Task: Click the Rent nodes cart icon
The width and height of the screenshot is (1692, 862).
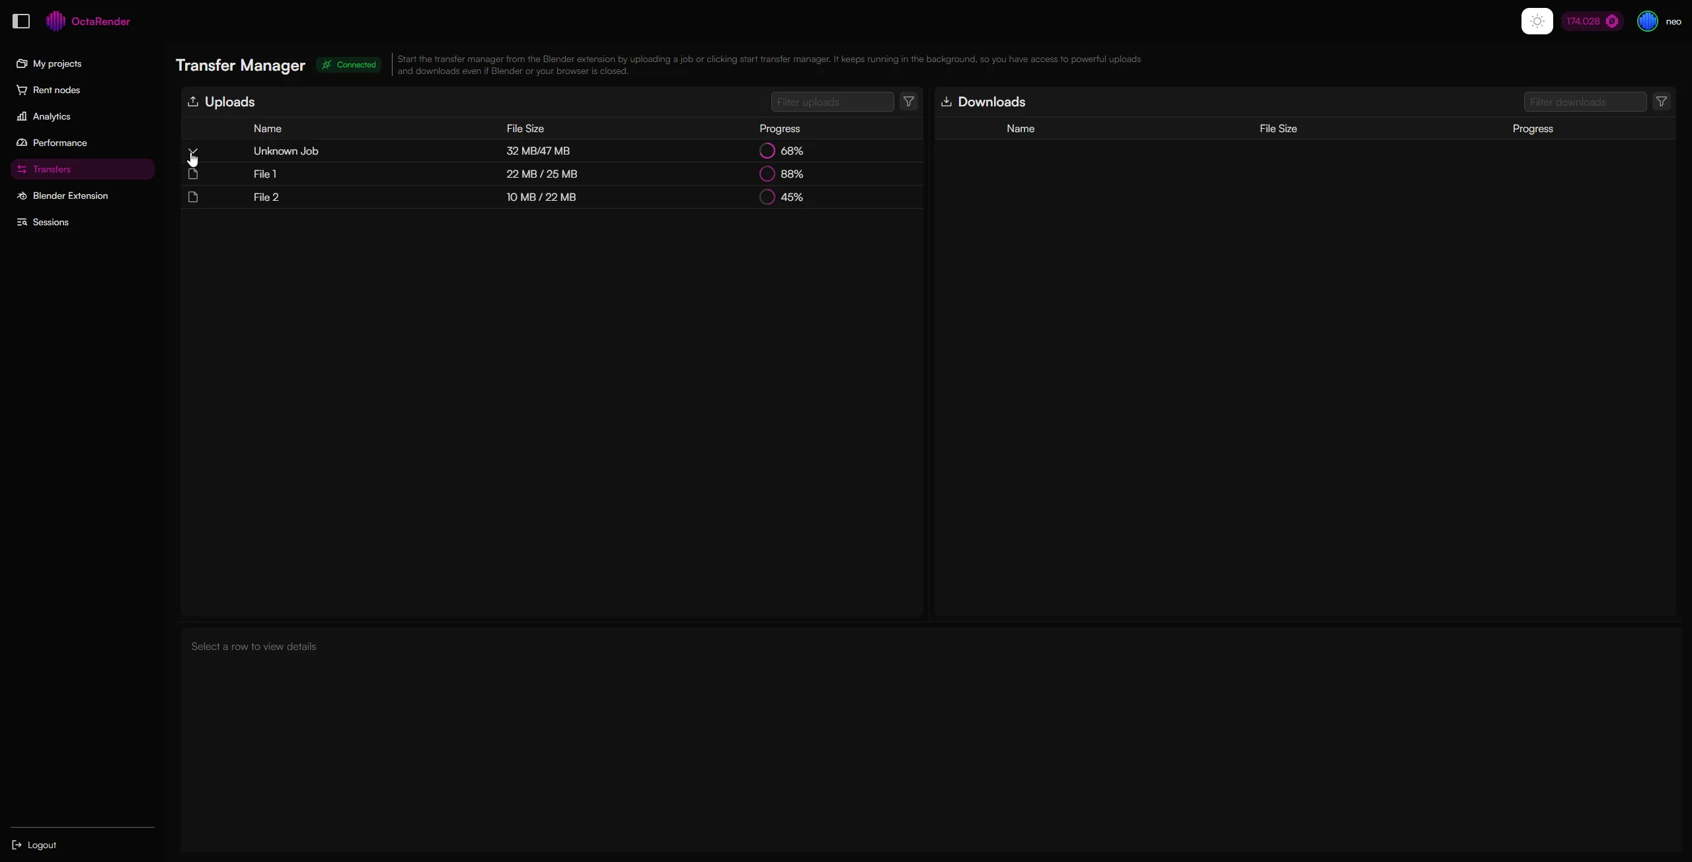Action: (x=22, y=90)
